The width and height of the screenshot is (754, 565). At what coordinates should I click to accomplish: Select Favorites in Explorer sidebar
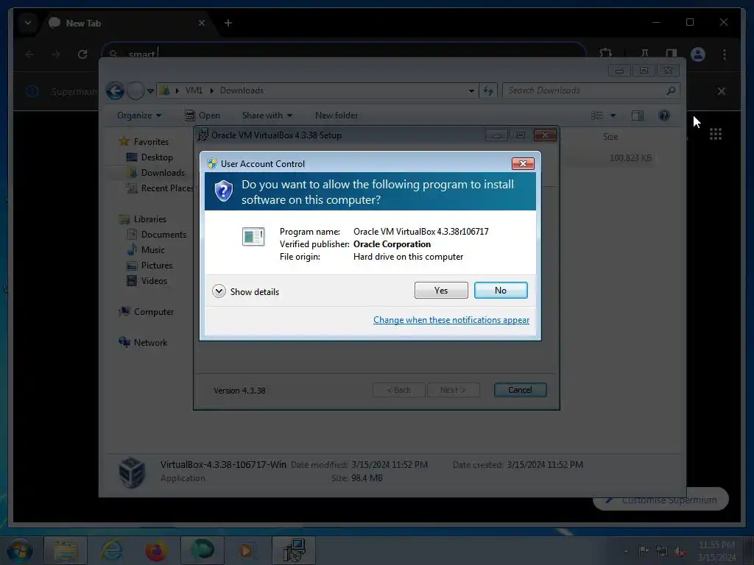[x=144, y=142]
